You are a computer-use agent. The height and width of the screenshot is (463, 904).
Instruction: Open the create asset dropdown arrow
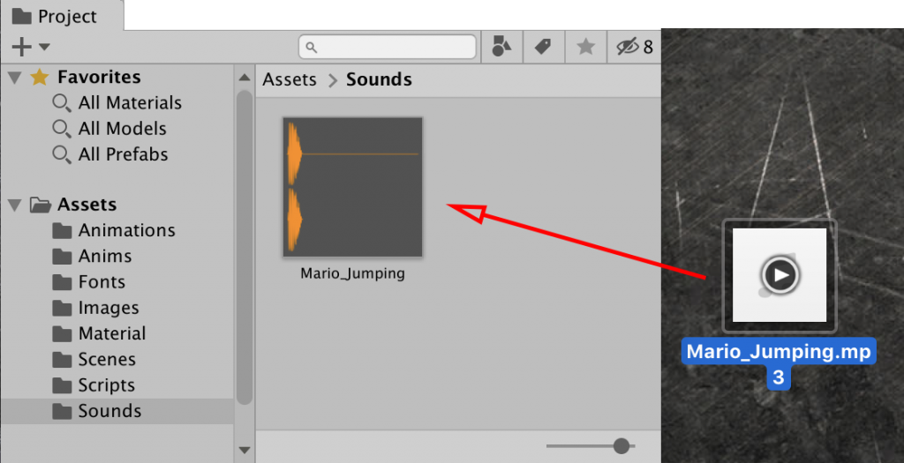point(44,48)
